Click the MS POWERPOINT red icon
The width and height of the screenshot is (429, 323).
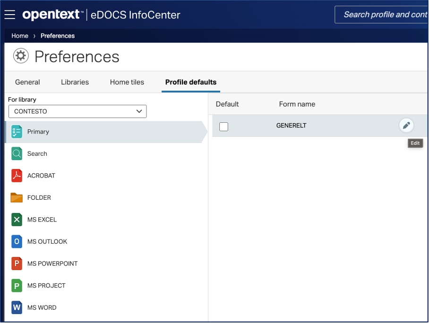coord(17,263)
